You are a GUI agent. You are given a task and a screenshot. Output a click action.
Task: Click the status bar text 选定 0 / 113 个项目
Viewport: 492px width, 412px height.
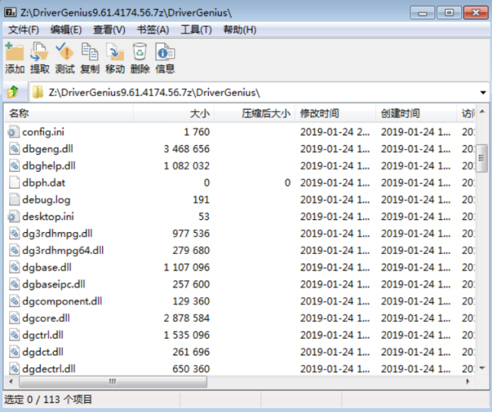coord(48,399)
